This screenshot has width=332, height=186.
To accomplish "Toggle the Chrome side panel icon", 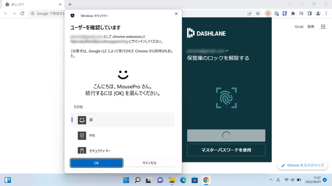I will point(310,14).
